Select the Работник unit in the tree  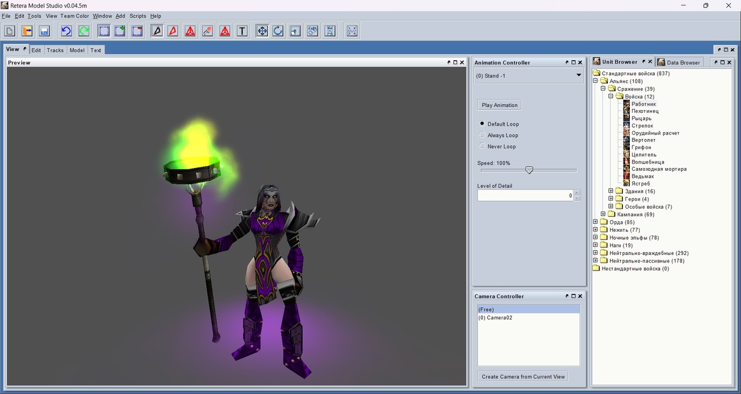click(644, 104)
